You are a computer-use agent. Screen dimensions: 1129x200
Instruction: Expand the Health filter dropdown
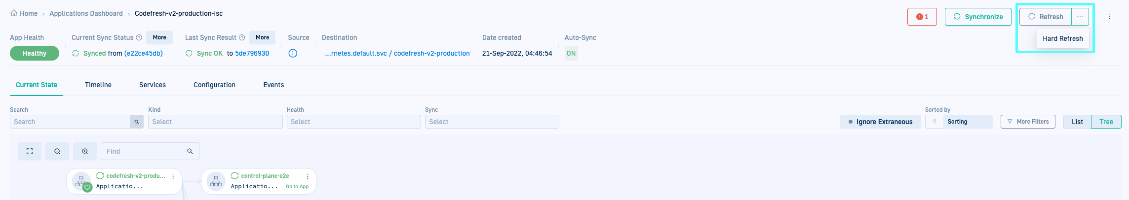(x=353, y=122)
